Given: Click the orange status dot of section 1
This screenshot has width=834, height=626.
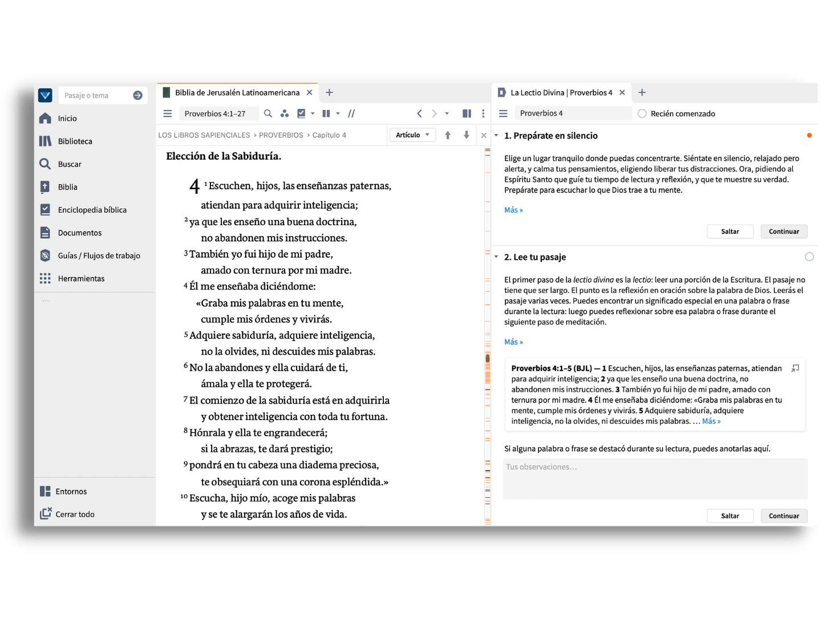Looking at the screenshot, I should [809, 136].
